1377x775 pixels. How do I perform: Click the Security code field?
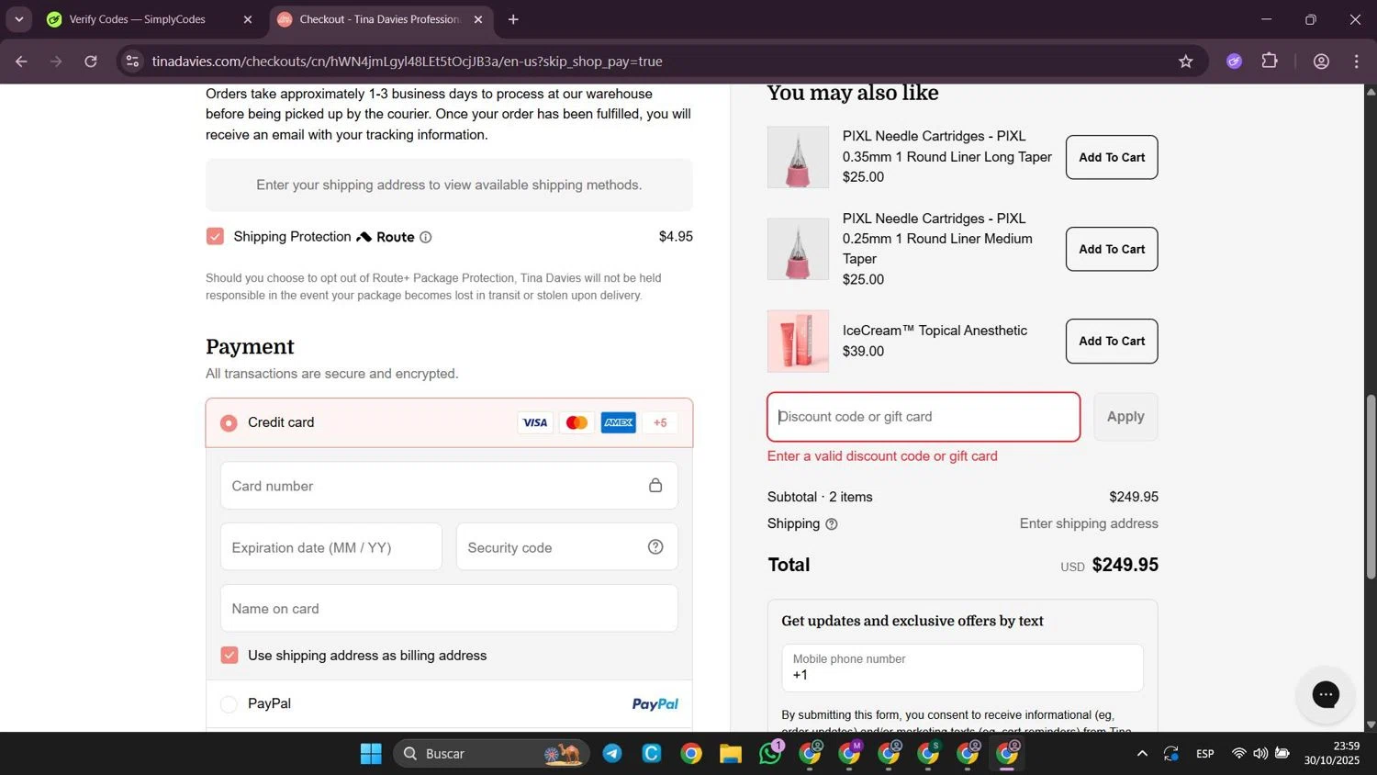tap(567, 547)
